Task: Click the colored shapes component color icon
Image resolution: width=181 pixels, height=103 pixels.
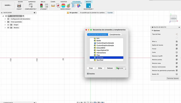Action: (79, 5)
